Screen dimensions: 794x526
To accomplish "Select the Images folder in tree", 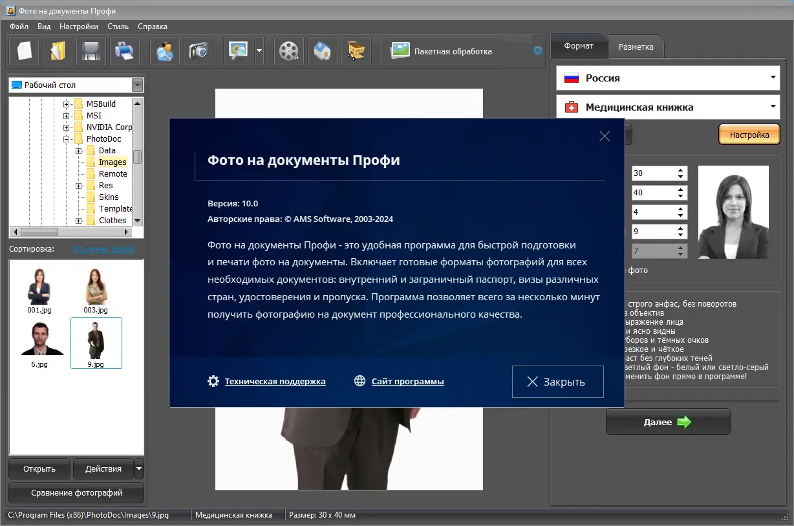I will pyautogui.click(x=113, y=162).
